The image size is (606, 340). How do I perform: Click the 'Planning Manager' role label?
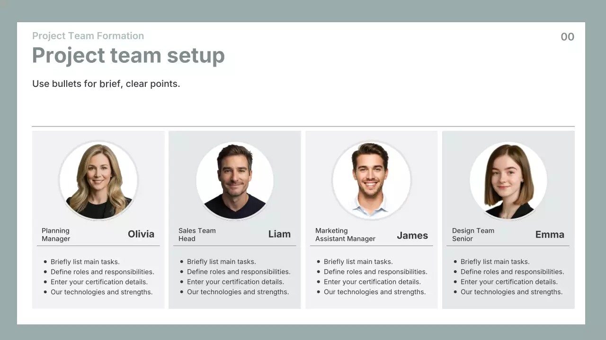[56, 235]
